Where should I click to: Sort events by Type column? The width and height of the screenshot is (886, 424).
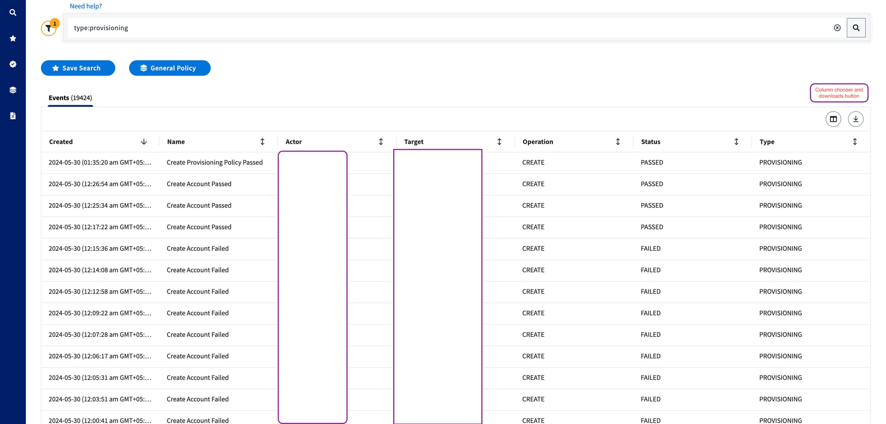tap(855, 141)
